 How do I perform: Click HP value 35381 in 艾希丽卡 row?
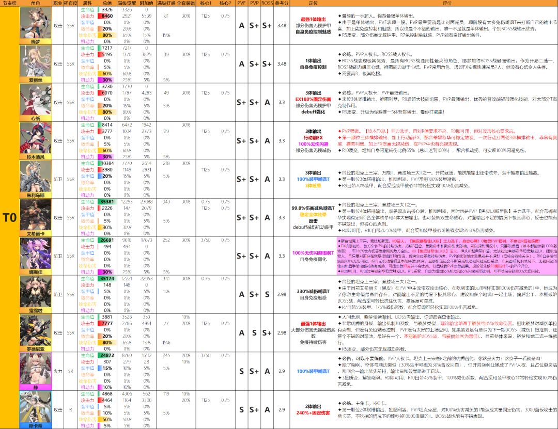(x=107, y=202)
